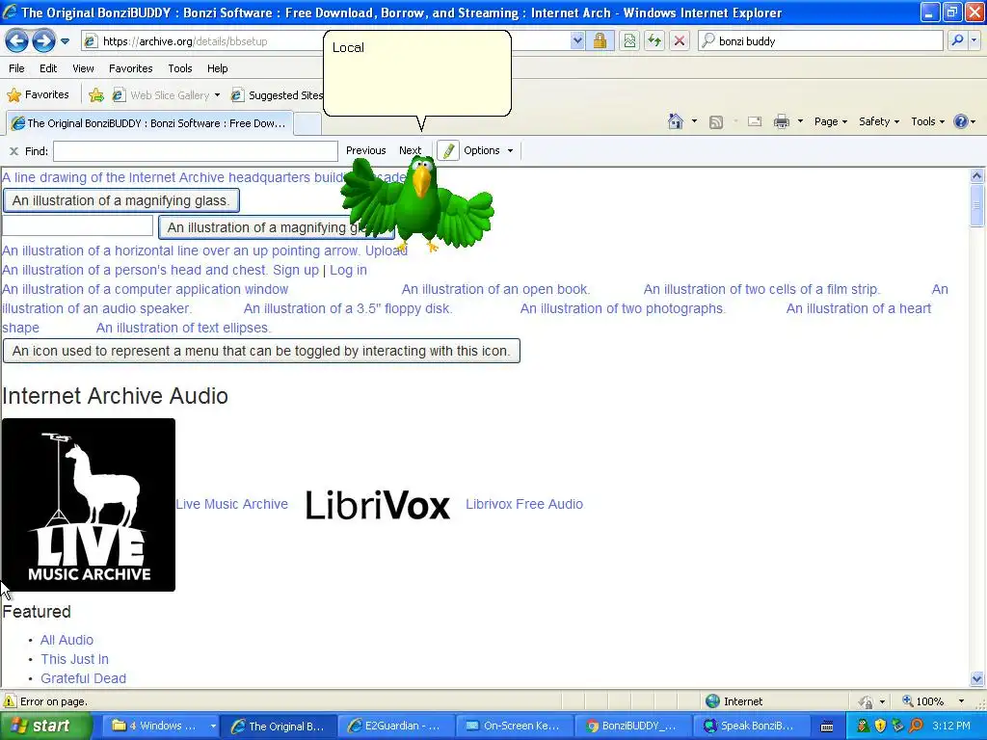
Task: Open the Edit menu
Action: tap(48, 68)
